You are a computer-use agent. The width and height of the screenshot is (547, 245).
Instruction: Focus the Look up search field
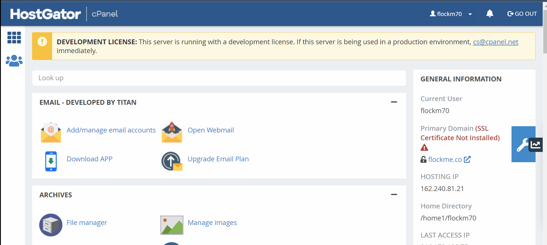(219, 78)
